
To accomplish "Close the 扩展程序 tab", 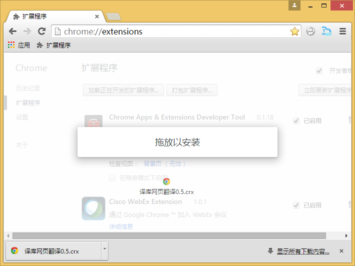I will (x=97, y=16).
